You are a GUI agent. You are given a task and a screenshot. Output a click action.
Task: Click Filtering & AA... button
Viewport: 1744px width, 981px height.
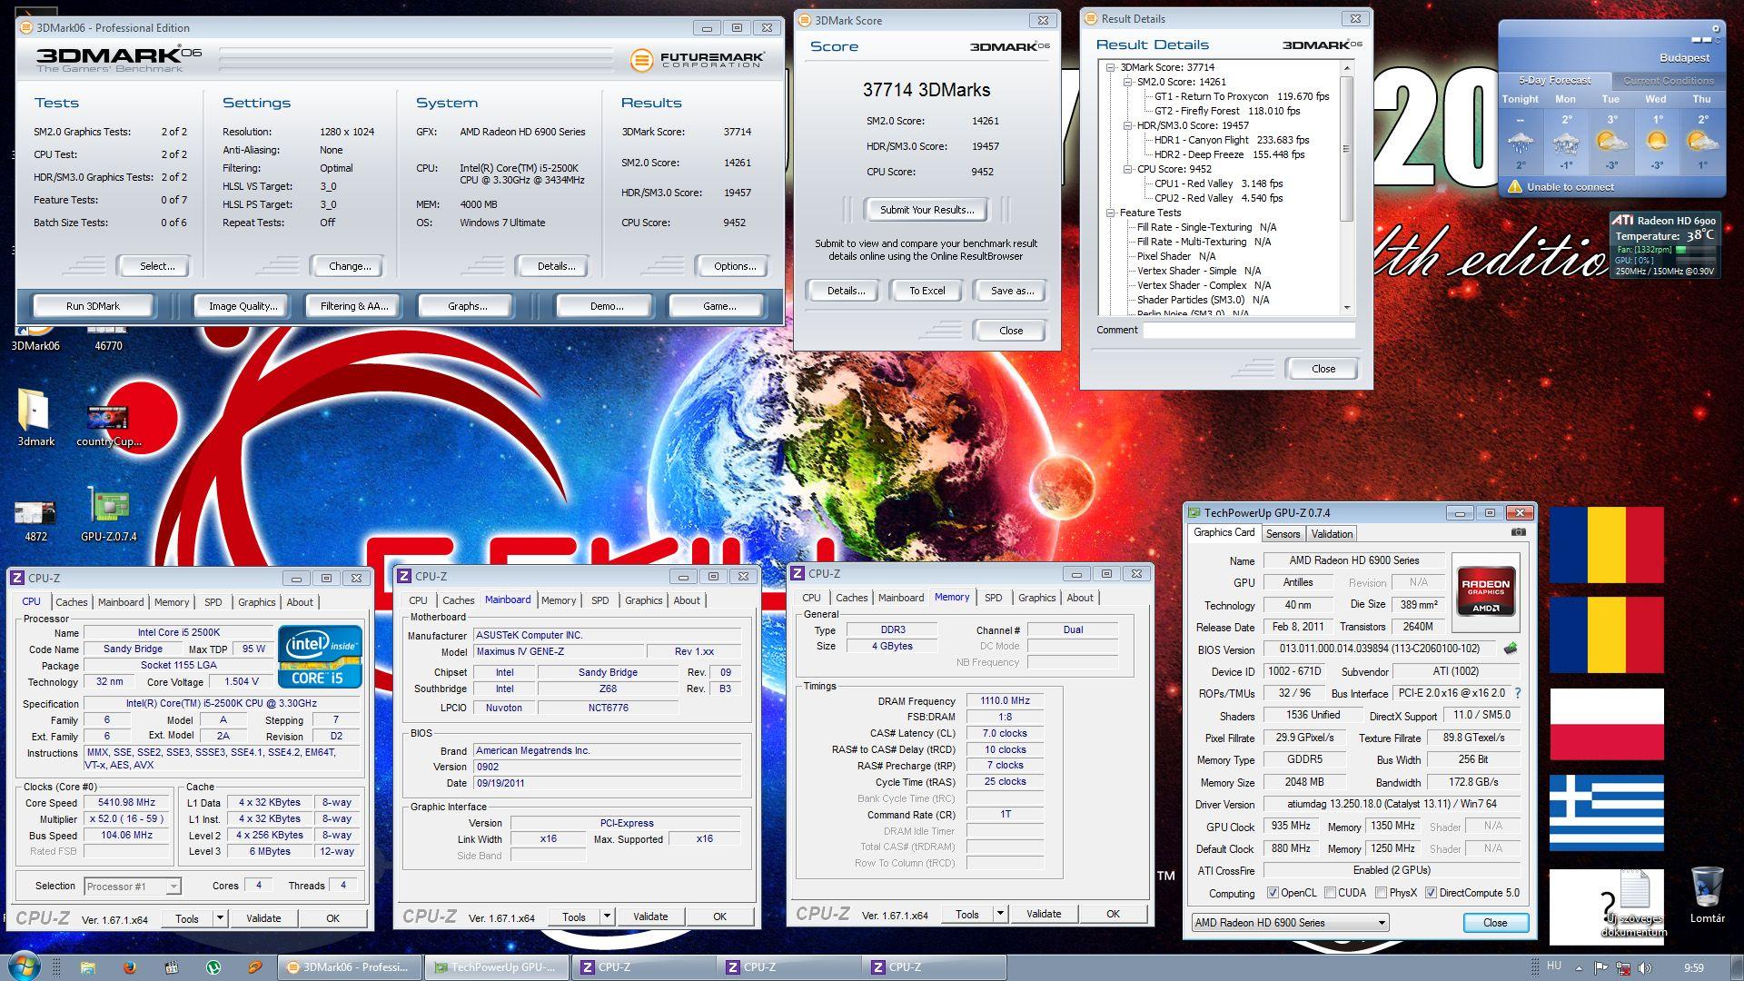[x=353, y=306]
